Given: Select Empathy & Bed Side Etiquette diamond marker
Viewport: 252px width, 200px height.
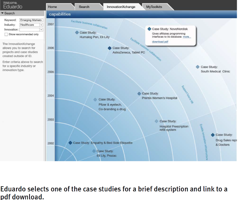Looking at the screenshot, I should coord(70,143).
